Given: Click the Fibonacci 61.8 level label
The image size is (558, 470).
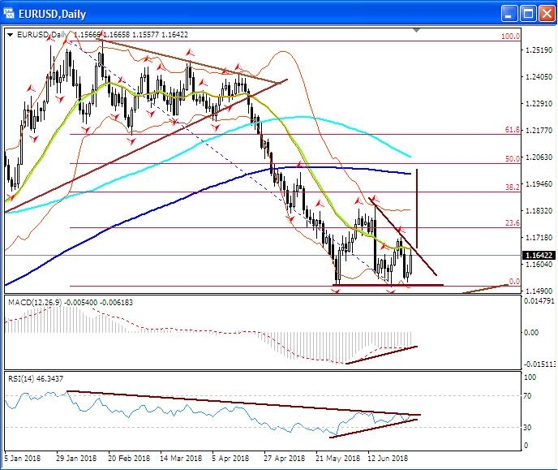Looking at the screenshot, I should [511, 130].
